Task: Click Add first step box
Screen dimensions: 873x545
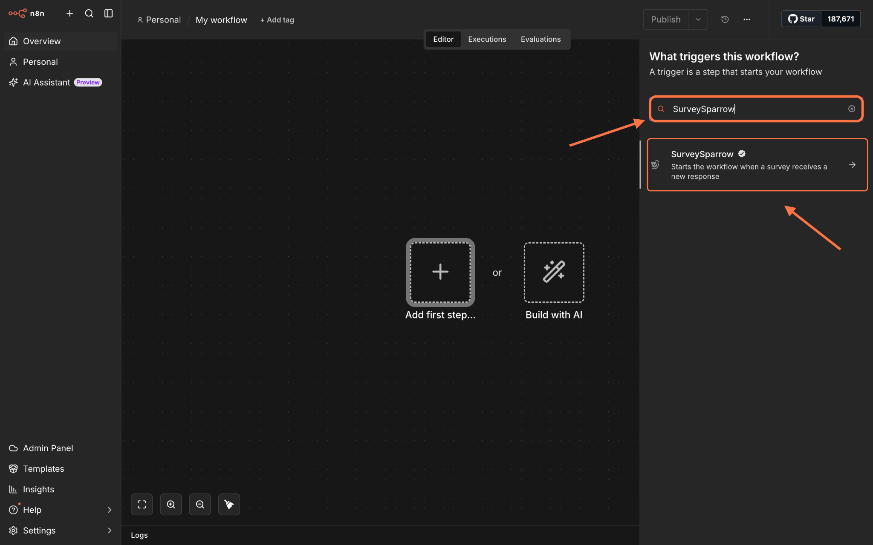Action: (440, 272)
